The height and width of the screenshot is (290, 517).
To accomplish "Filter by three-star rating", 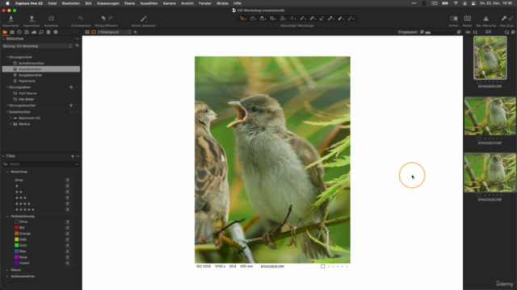I will [x=21, y=198].
